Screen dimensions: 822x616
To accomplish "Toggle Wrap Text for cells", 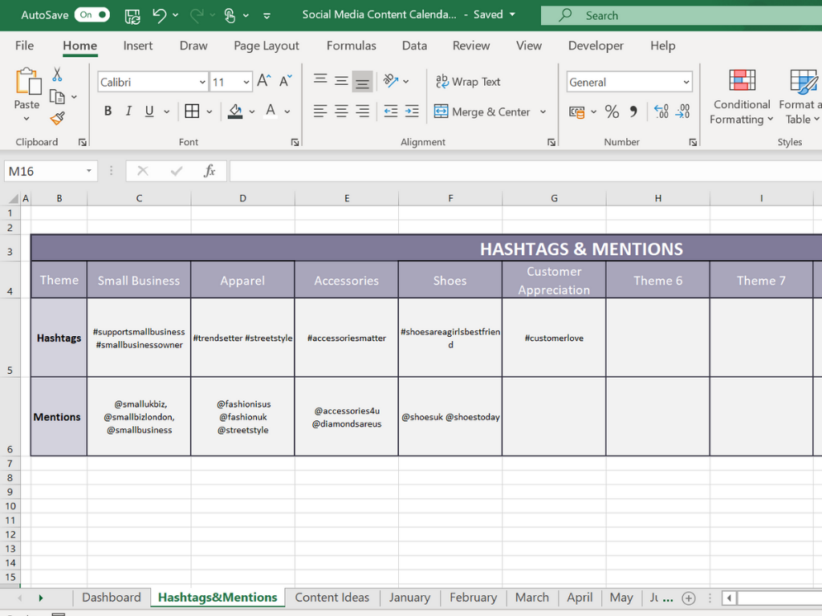I will (x=468, y=82).
